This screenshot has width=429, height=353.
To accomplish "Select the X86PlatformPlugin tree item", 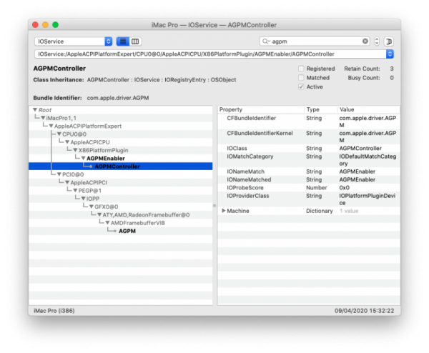I will [x=103, y=150].
